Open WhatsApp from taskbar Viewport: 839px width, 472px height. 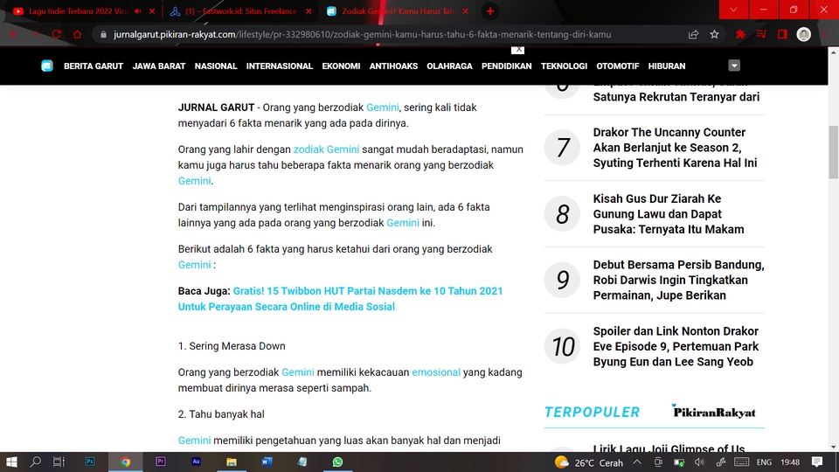[337, 462]
